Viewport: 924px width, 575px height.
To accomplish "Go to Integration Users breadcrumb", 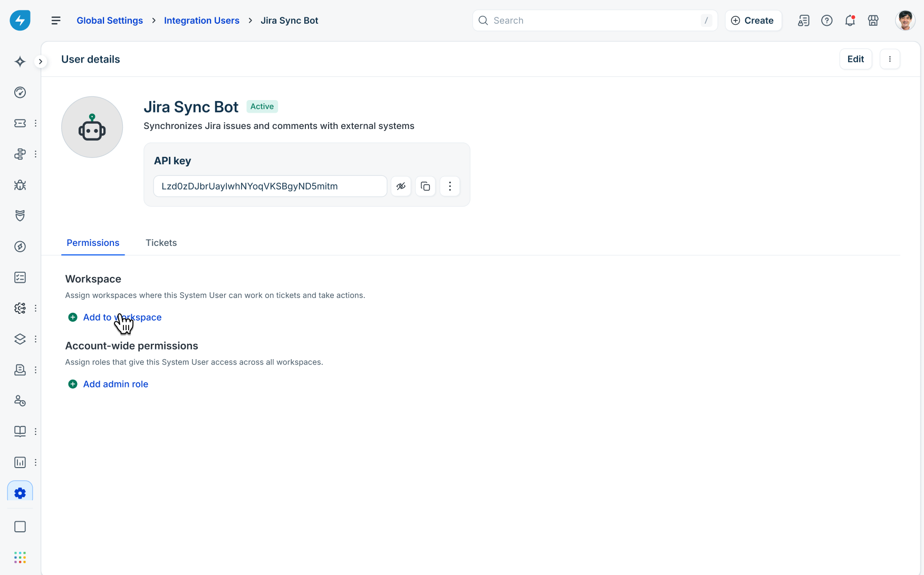I will coord(201,21).
